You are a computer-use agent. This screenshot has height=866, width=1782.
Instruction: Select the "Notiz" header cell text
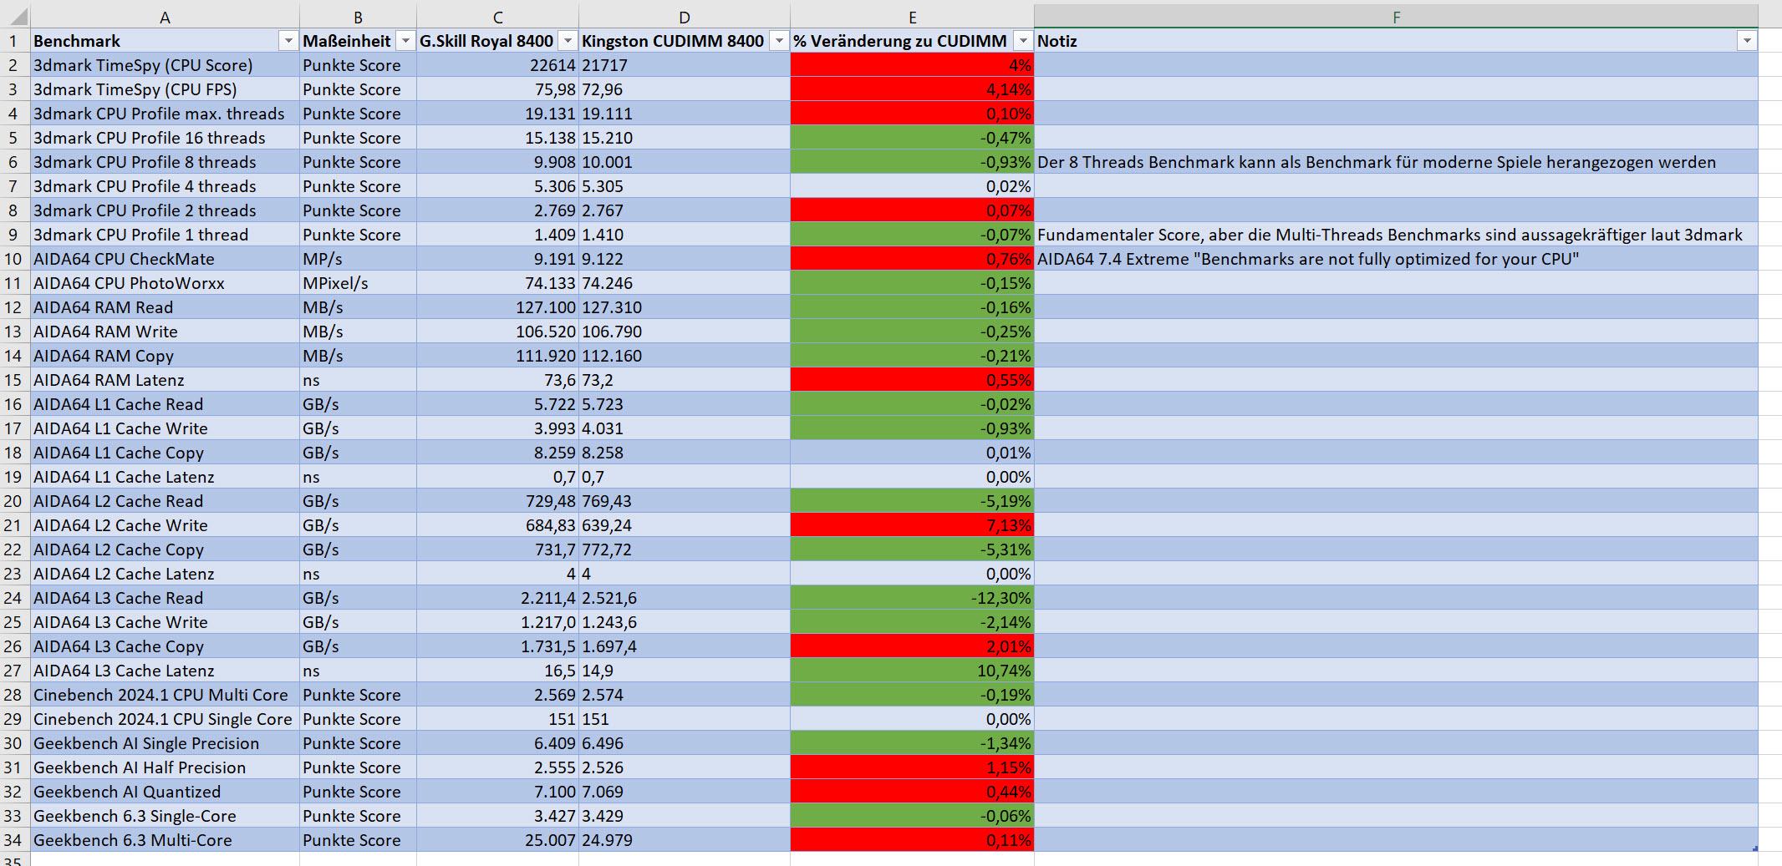click(1057, 41)
